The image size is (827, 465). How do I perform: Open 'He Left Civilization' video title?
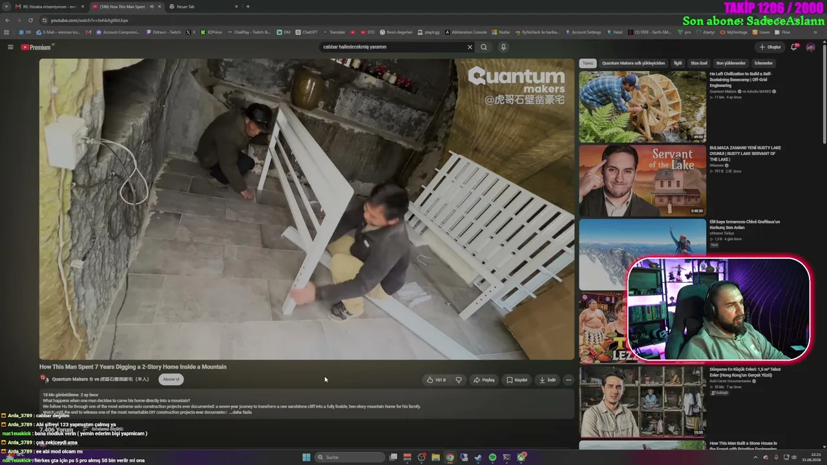[x=740, y=79]
